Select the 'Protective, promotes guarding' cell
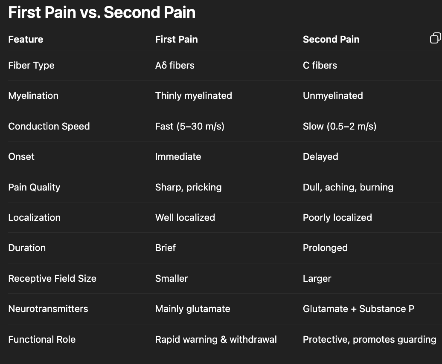442x364 pixels. tap(369, 339)
